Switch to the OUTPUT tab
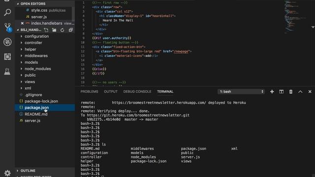315x177 pixels. [x=111, y=91]
